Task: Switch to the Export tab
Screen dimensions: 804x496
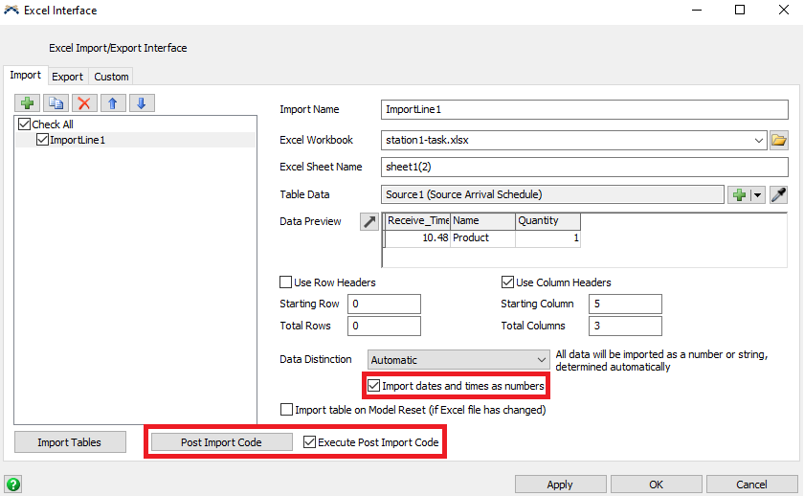Action: (x=67, y=77)
